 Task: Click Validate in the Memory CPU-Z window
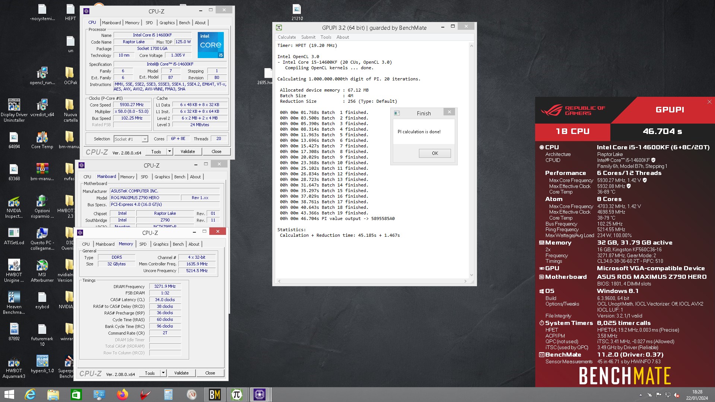181,373
